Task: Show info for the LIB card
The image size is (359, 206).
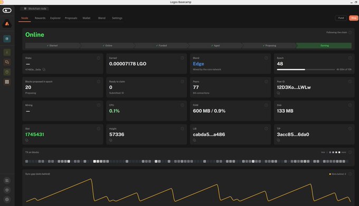Action: (266, 129)
